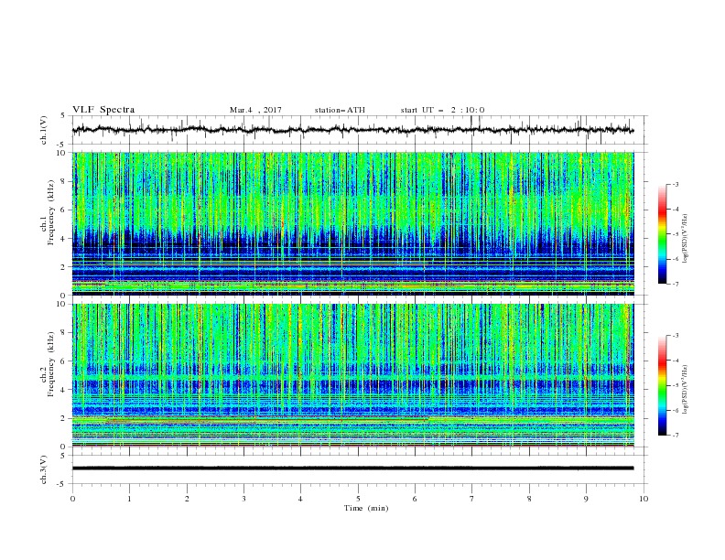Select the date text "Mar.4 , 2017"
This screenshot has width=725, height=560.
coord(255,110)
